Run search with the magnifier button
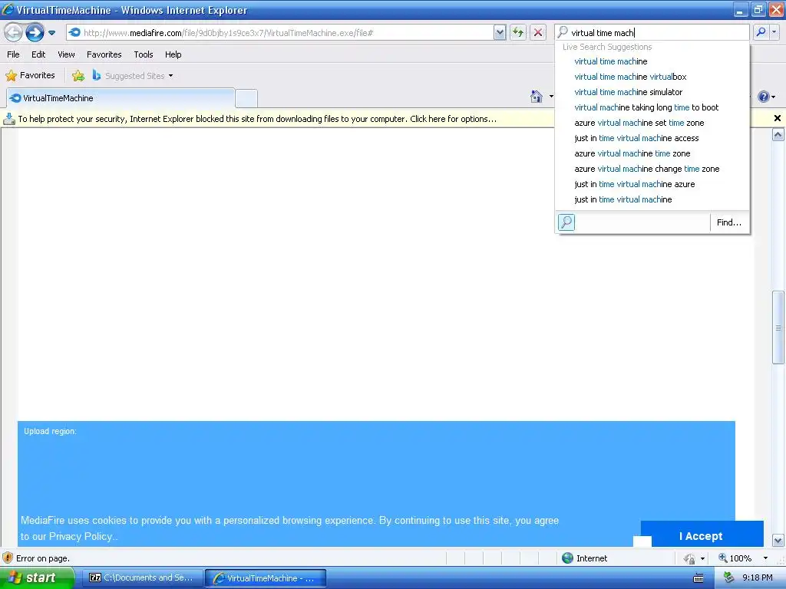 click(761, 32)
